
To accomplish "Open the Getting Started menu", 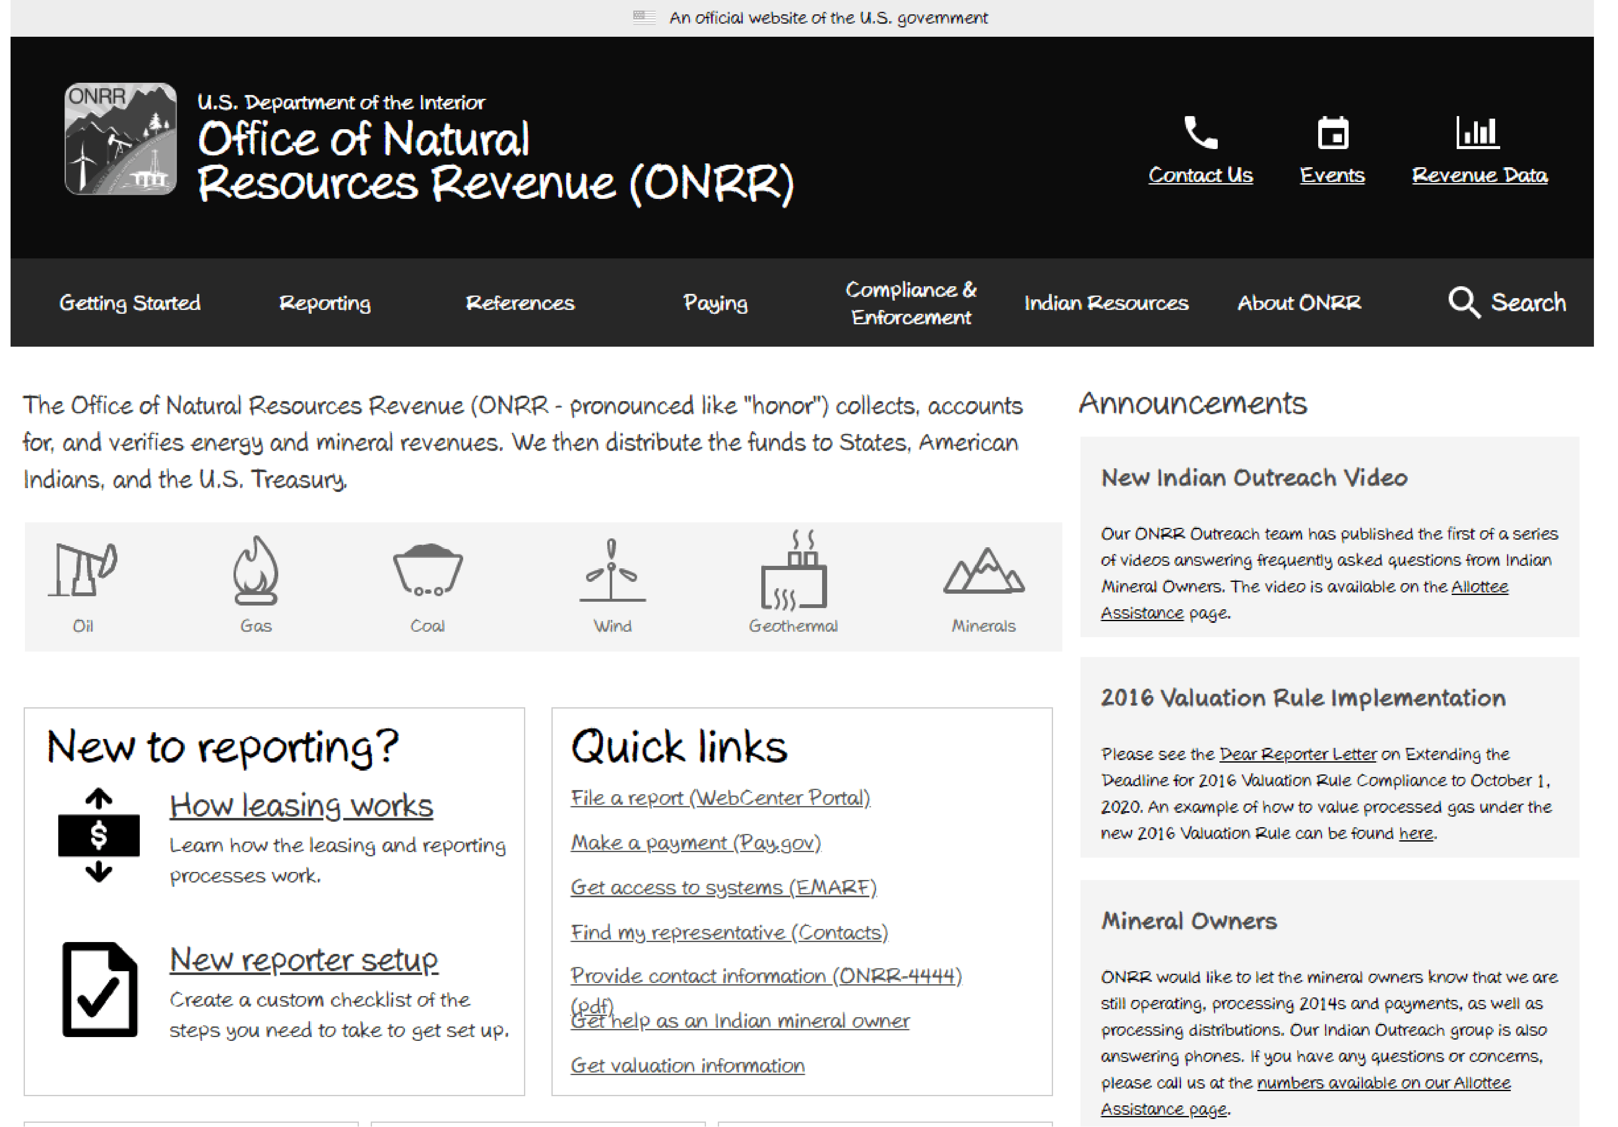I will point(130,302).
